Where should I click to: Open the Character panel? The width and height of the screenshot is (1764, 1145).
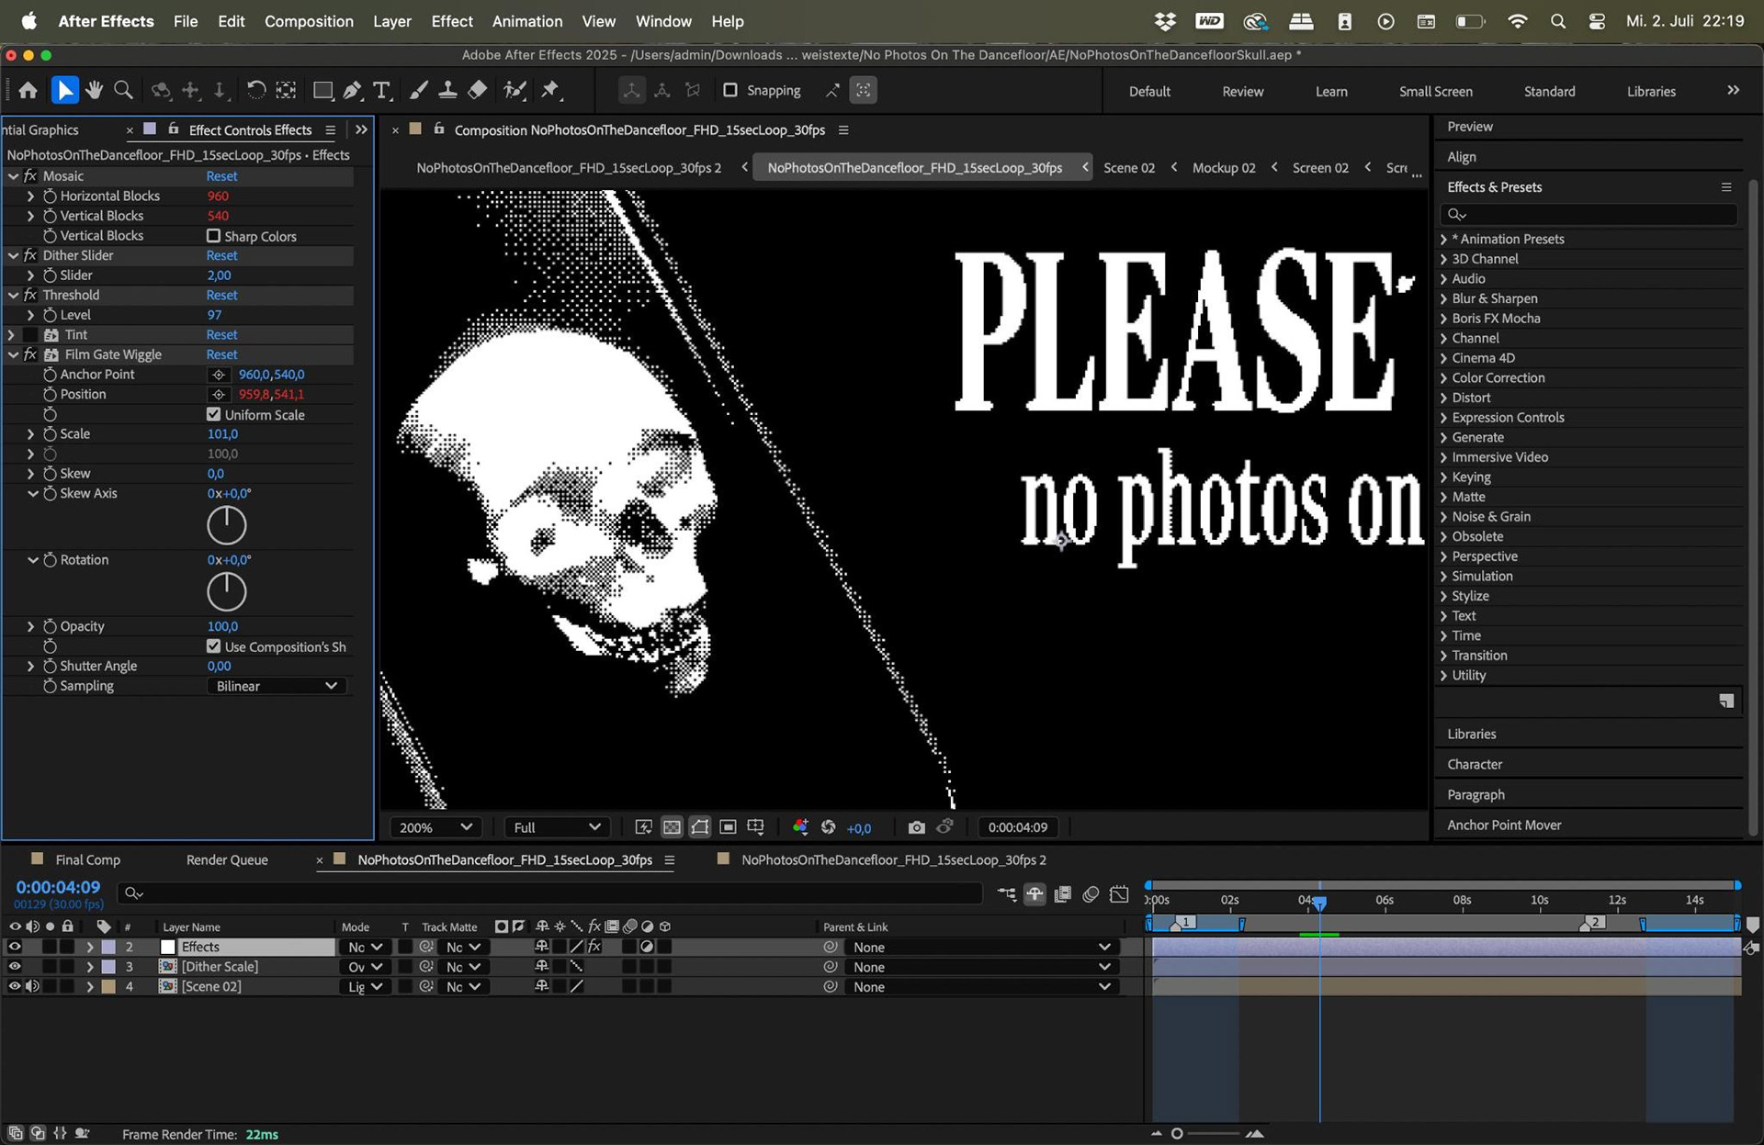(x=1475, y=763)
